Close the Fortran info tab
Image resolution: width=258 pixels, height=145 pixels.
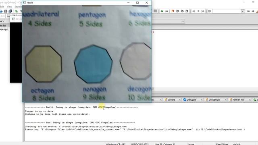[250, 99]
